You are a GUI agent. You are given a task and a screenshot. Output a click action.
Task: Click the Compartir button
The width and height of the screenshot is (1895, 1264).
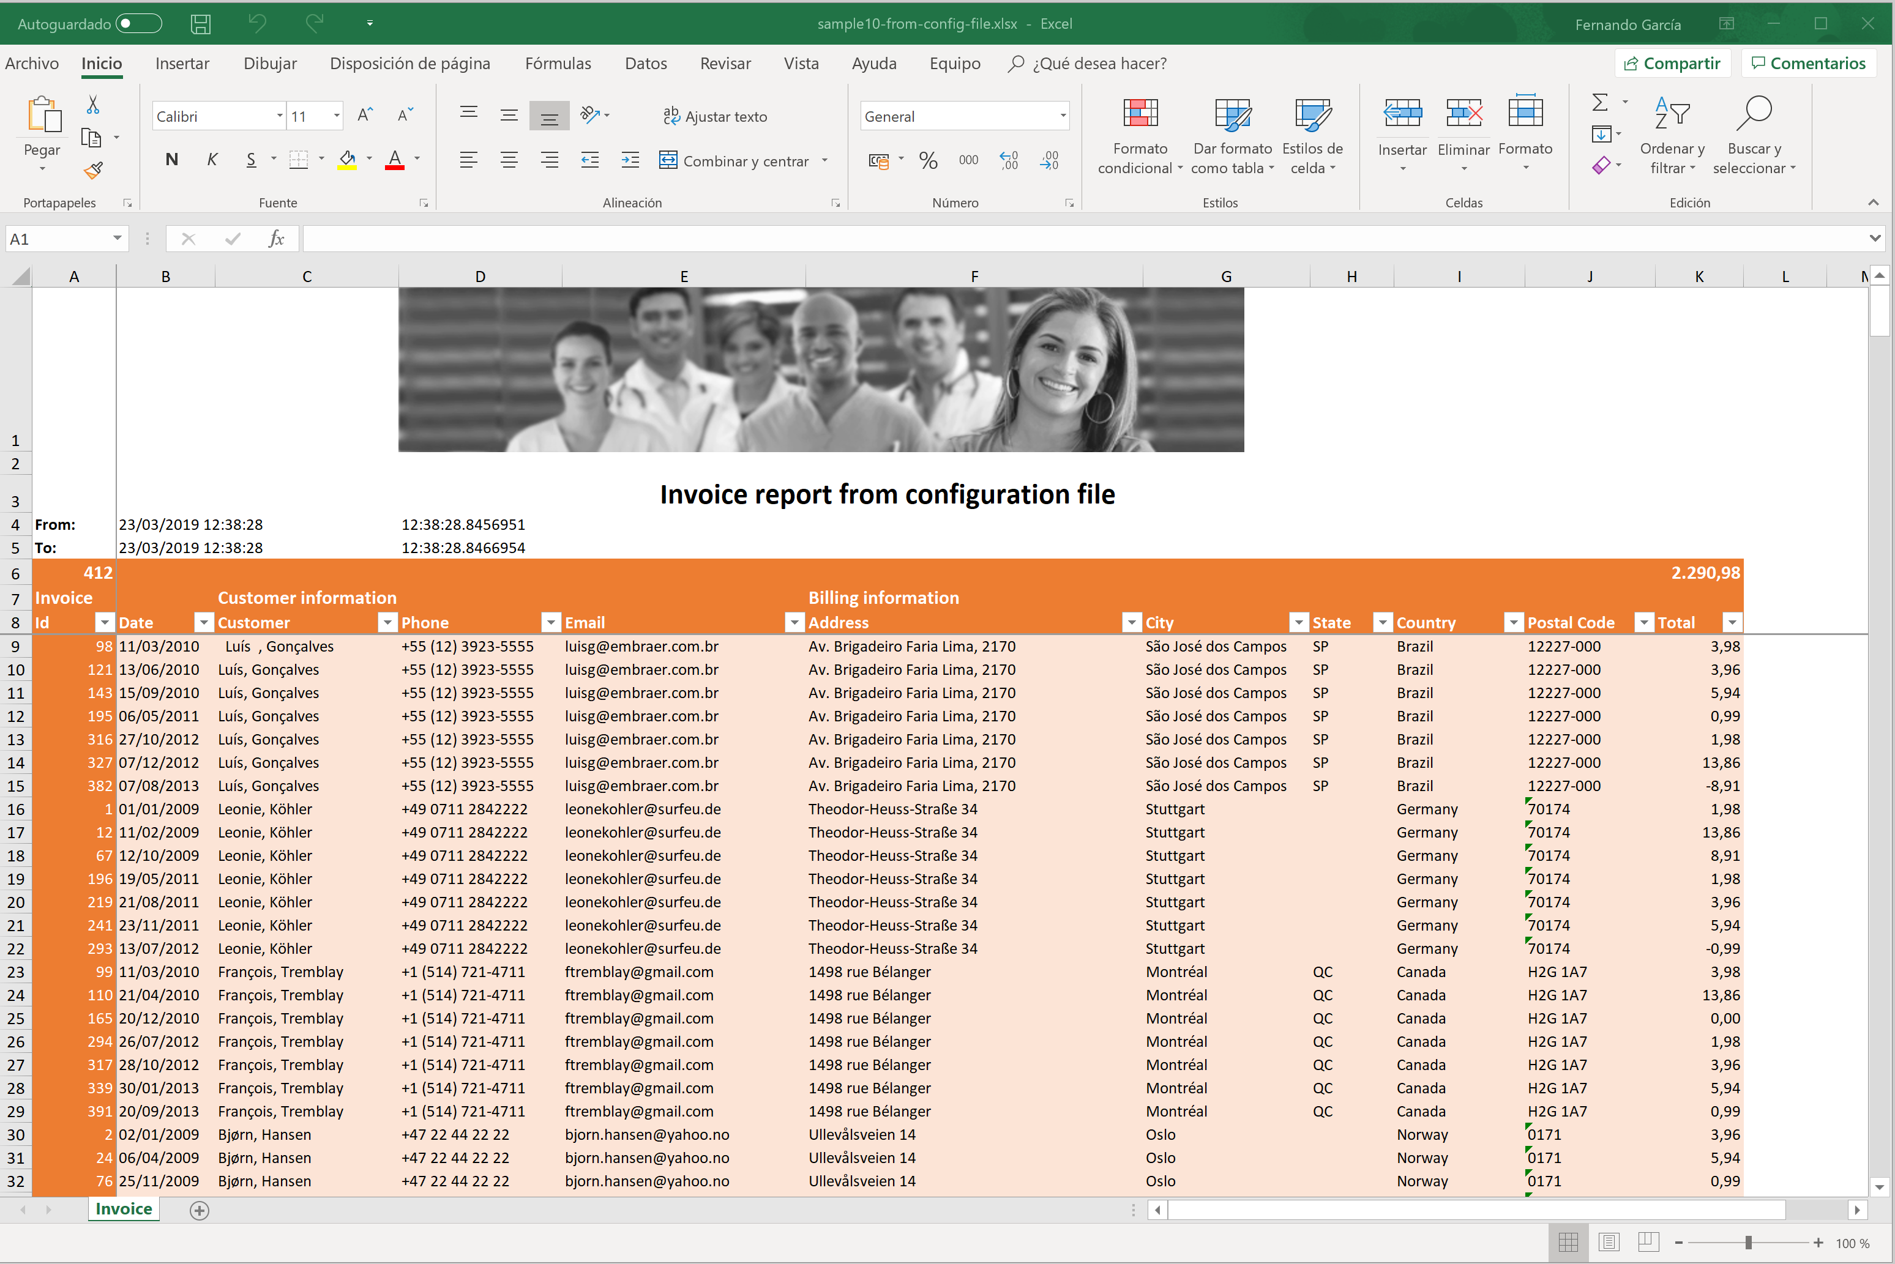1672,64
